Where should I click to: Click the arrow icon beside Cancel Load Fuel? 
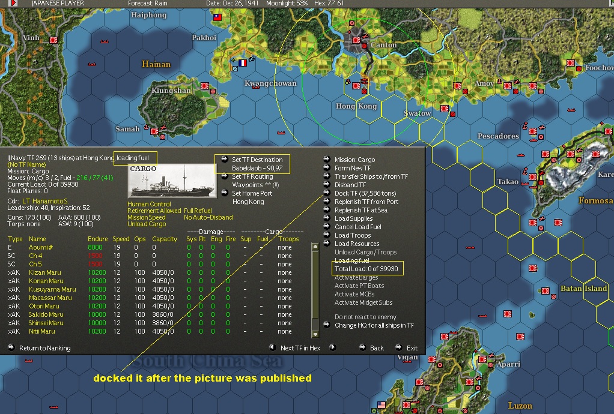tap(327, 226)
